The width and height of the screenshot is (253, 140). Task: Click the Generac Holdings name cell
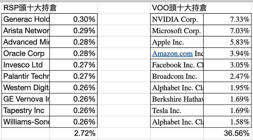coord(26,19)
